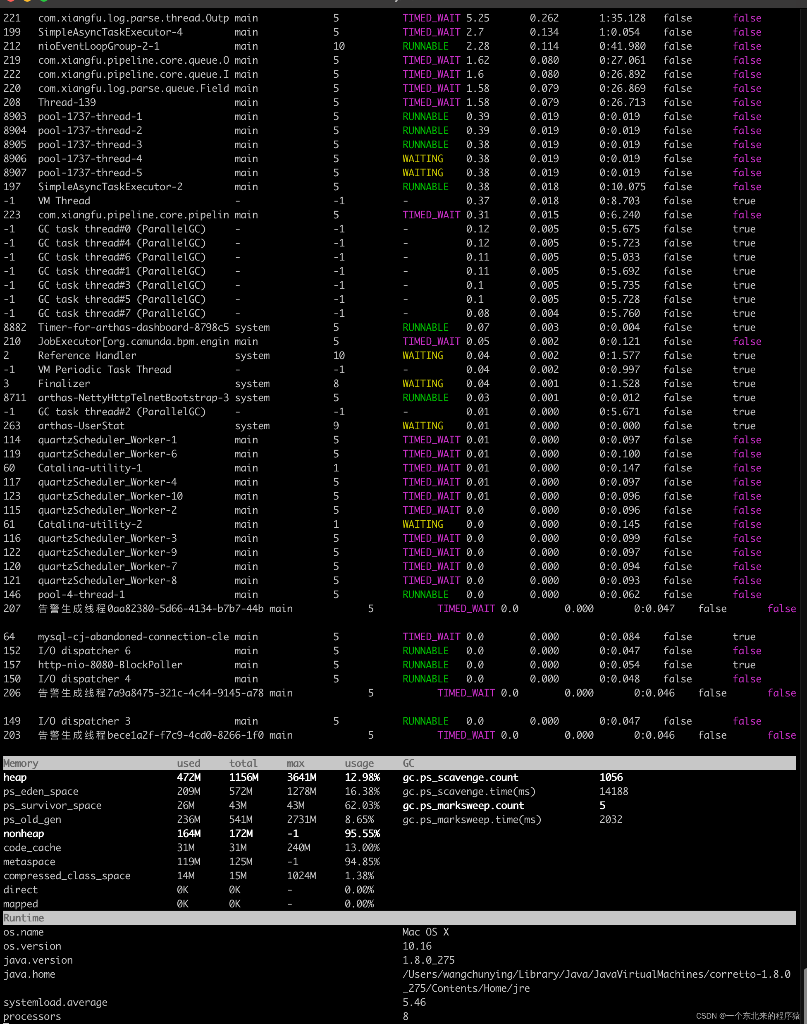The width and height of the screenshot is (807, 1024).
Task: Select the heap memory row label
Action: [15, 778]
